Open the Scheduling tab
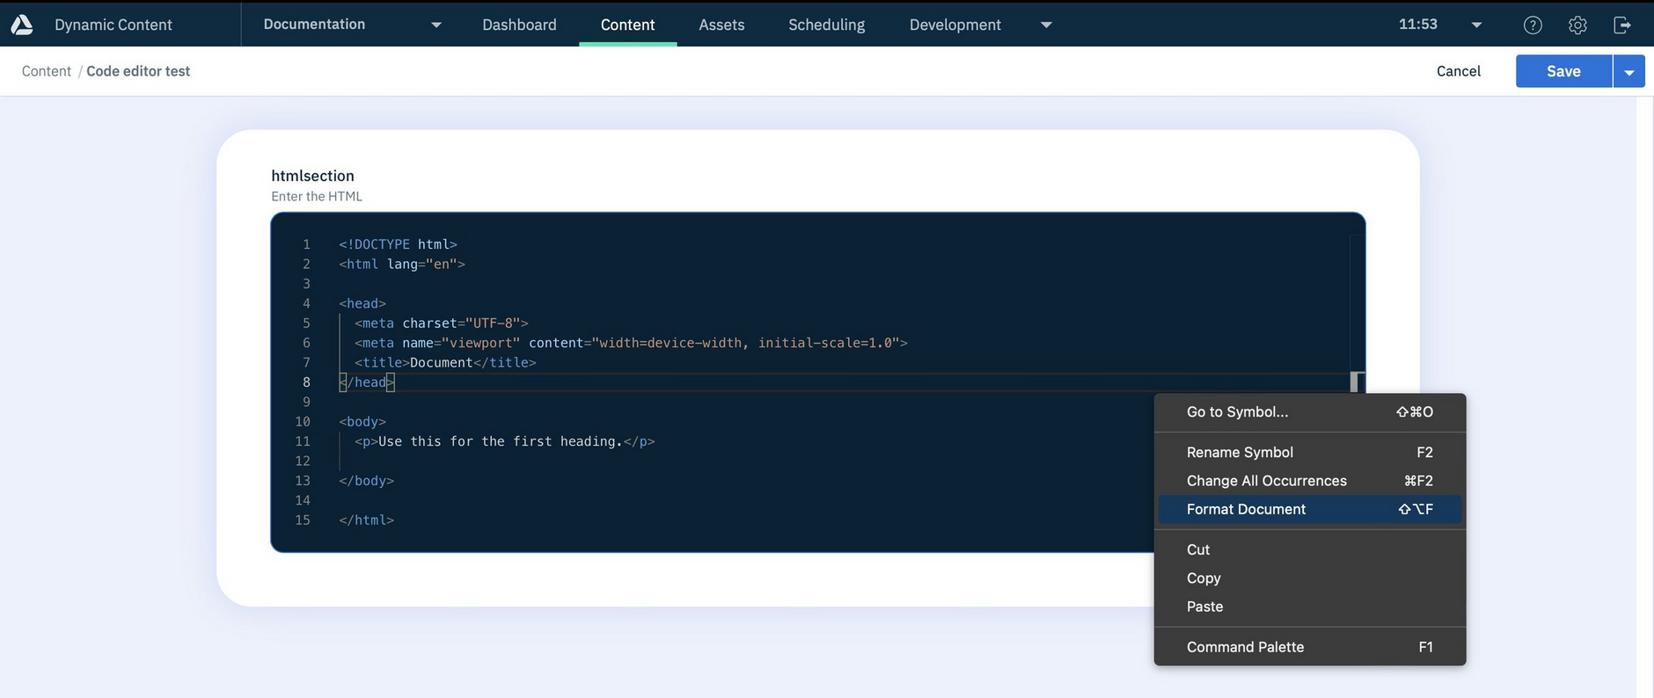This screenshot has height=698, width=1654. pos(826,25)
